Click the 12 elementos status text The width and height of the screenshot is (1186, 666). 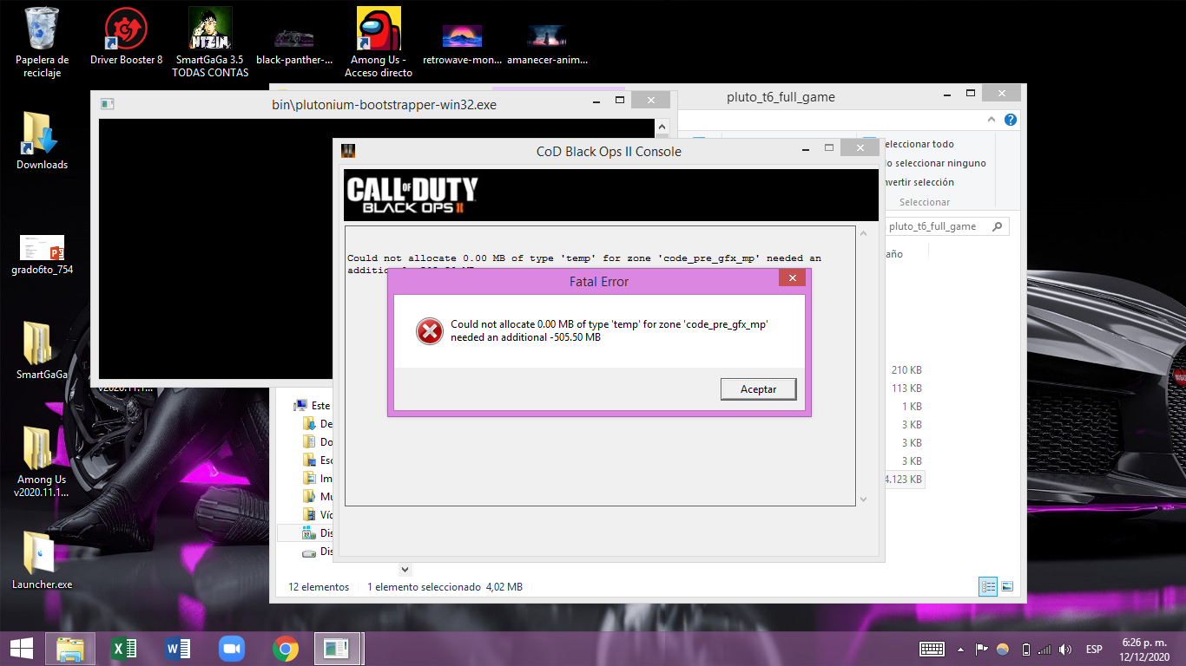coord(319,587)
